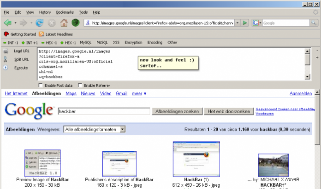Open the Other HackBar menu
This screenshot has width=321, height=189.
pyautogui.click(x=172, y=42)
